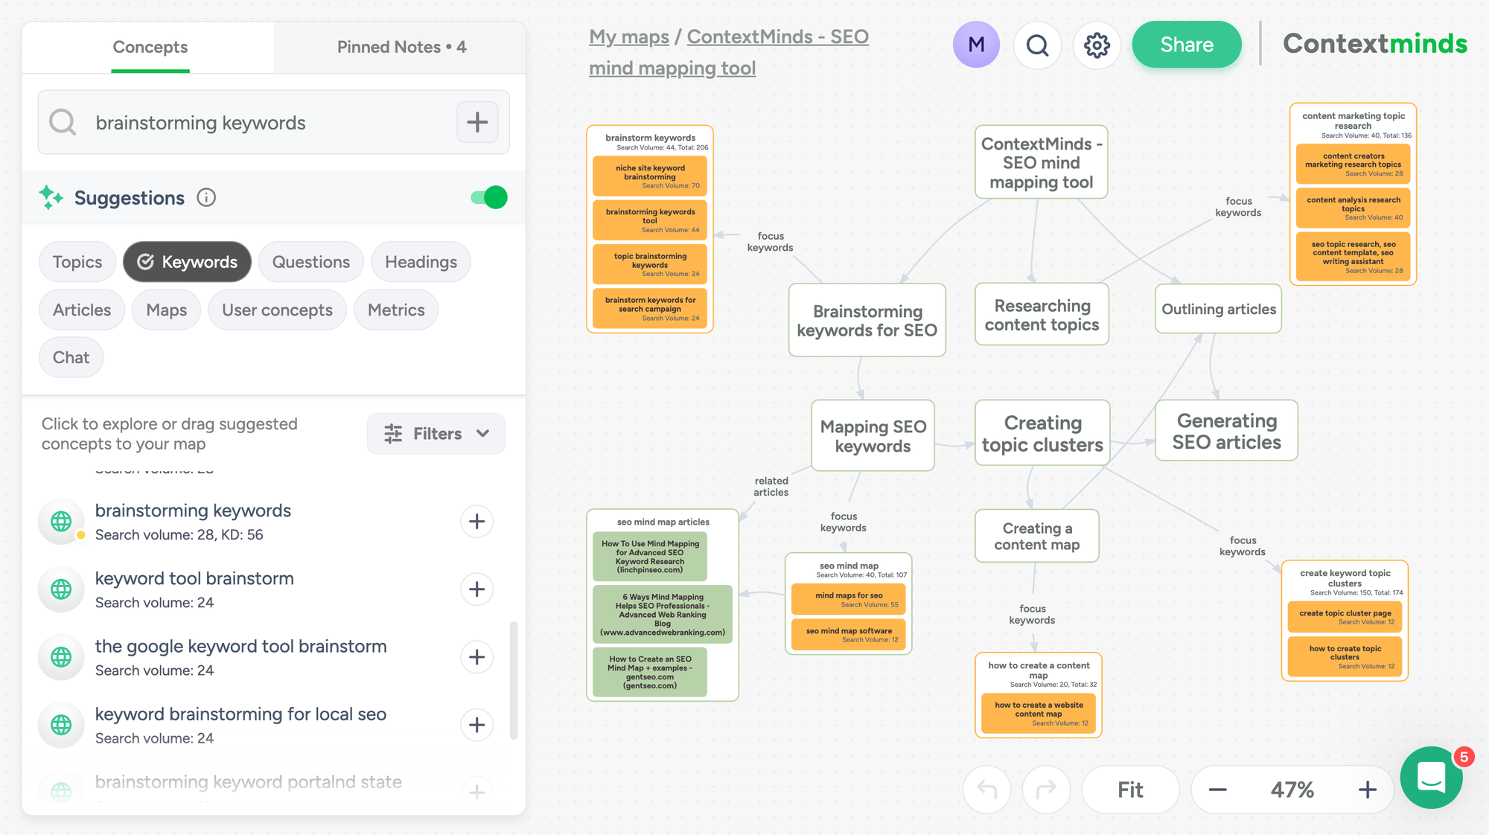Screen dimensions: 1489x835
Task: Click the Fit button to reset zoom
Action: pos(1132,789)
